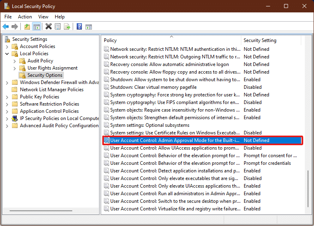
Task: Select Network security: NTLM authentication in this domain
Action: tap(203, 49)
